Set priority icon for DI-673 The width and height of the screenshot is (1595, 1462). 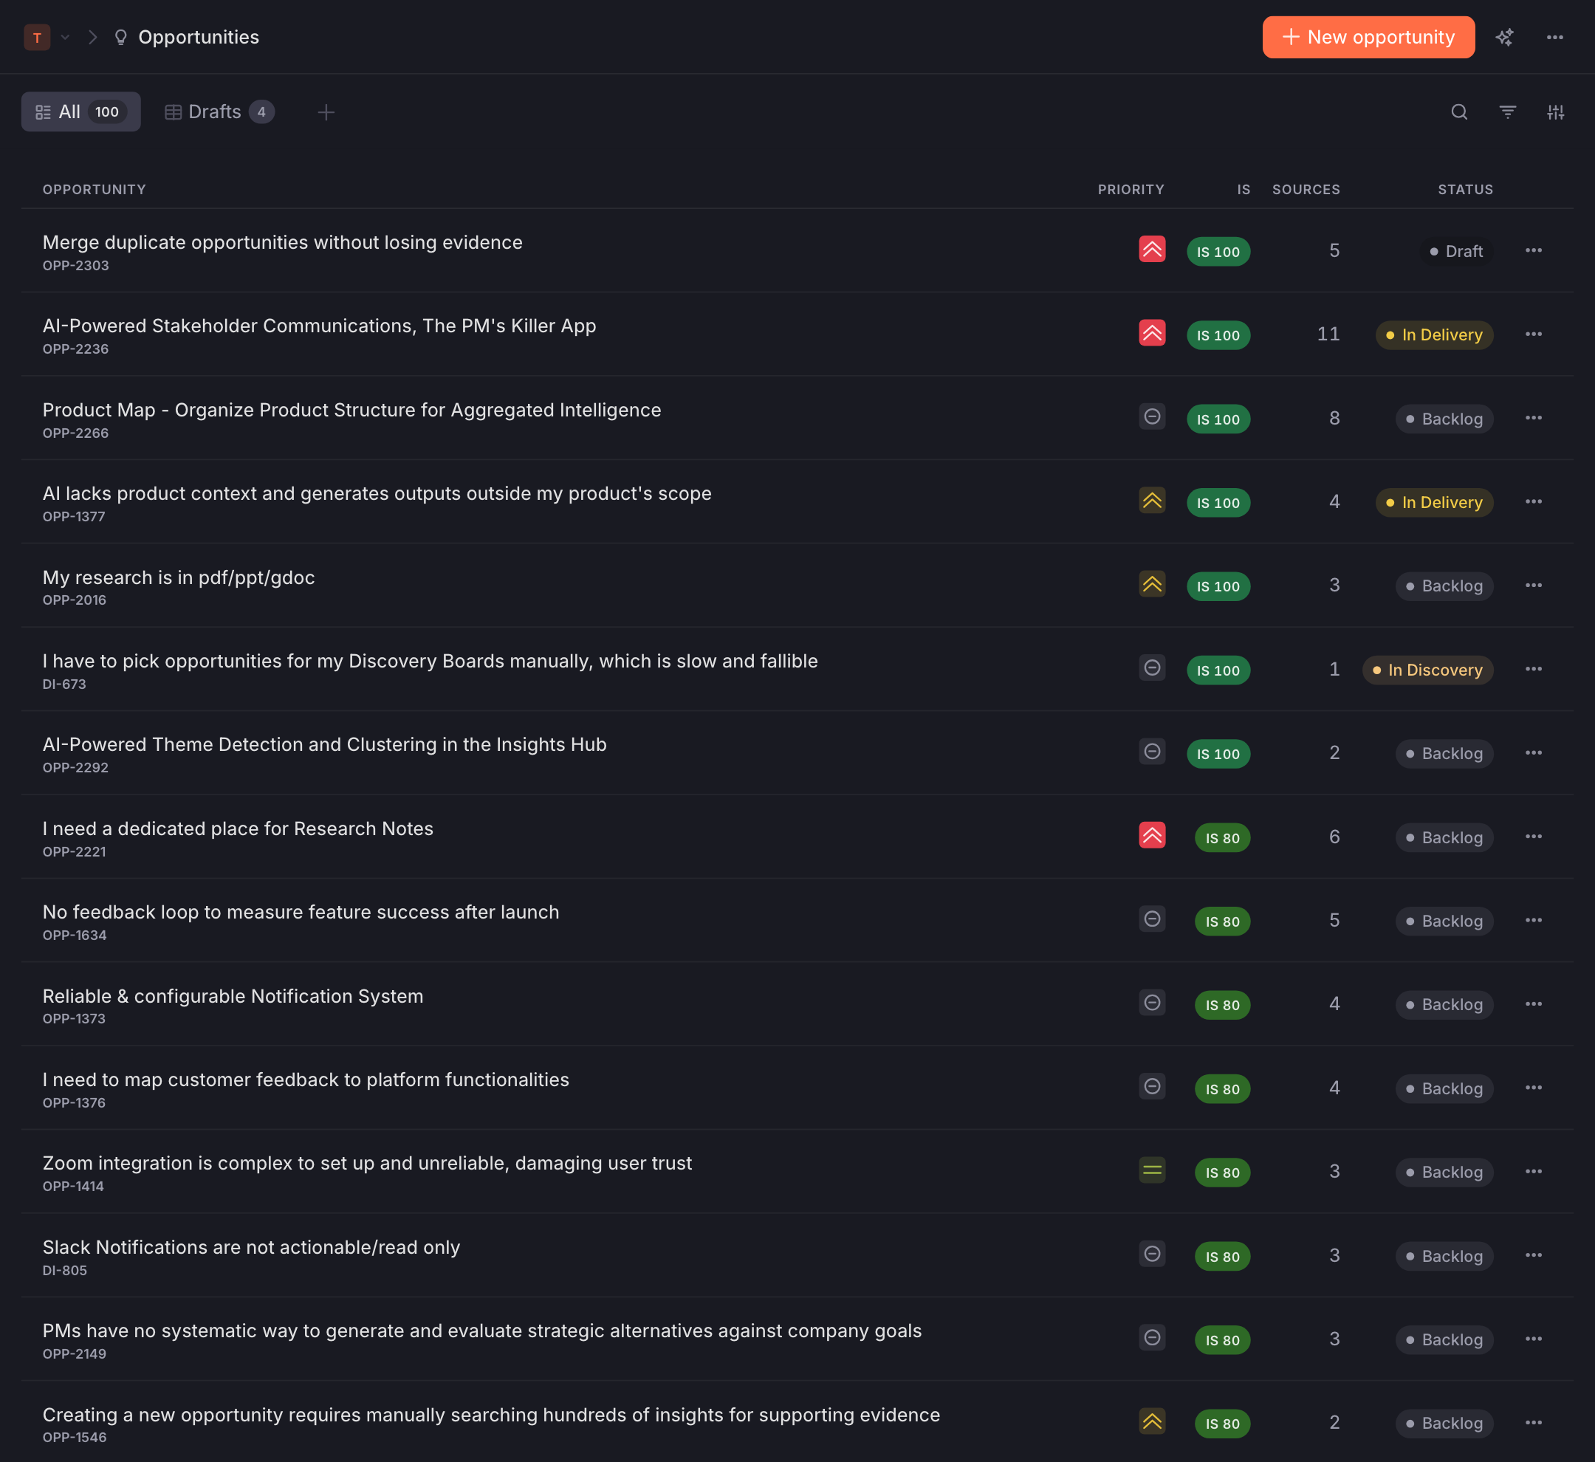[1152, 667]
